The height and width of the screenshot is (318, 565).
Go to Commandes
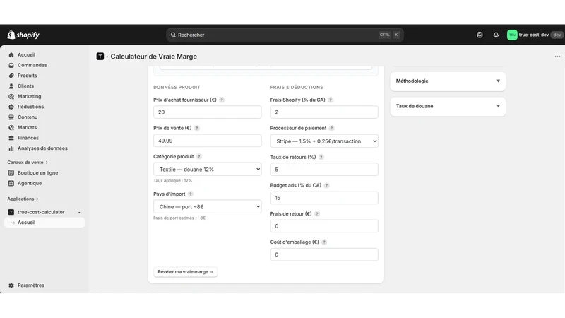pyautogui.click(x=32, y=65)
